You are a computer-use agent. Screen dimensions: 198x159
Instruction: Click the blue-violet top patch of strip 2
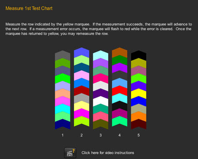(x=81, y=53)
